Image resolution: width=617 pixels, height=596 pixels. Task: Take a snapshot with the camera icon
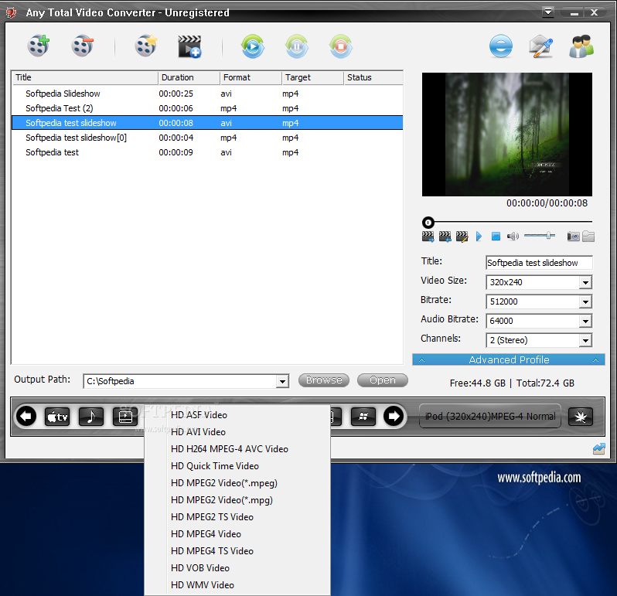574,237
